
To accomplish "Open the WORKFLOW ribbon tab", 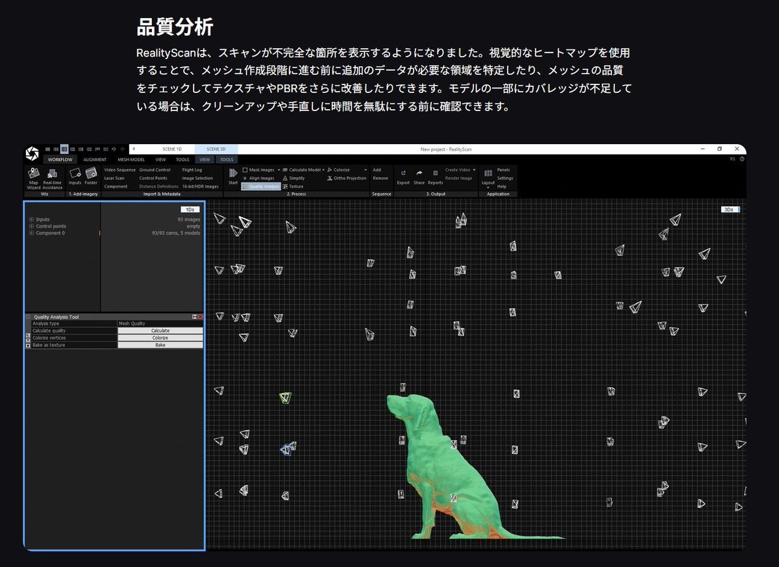I will point(60,159).
